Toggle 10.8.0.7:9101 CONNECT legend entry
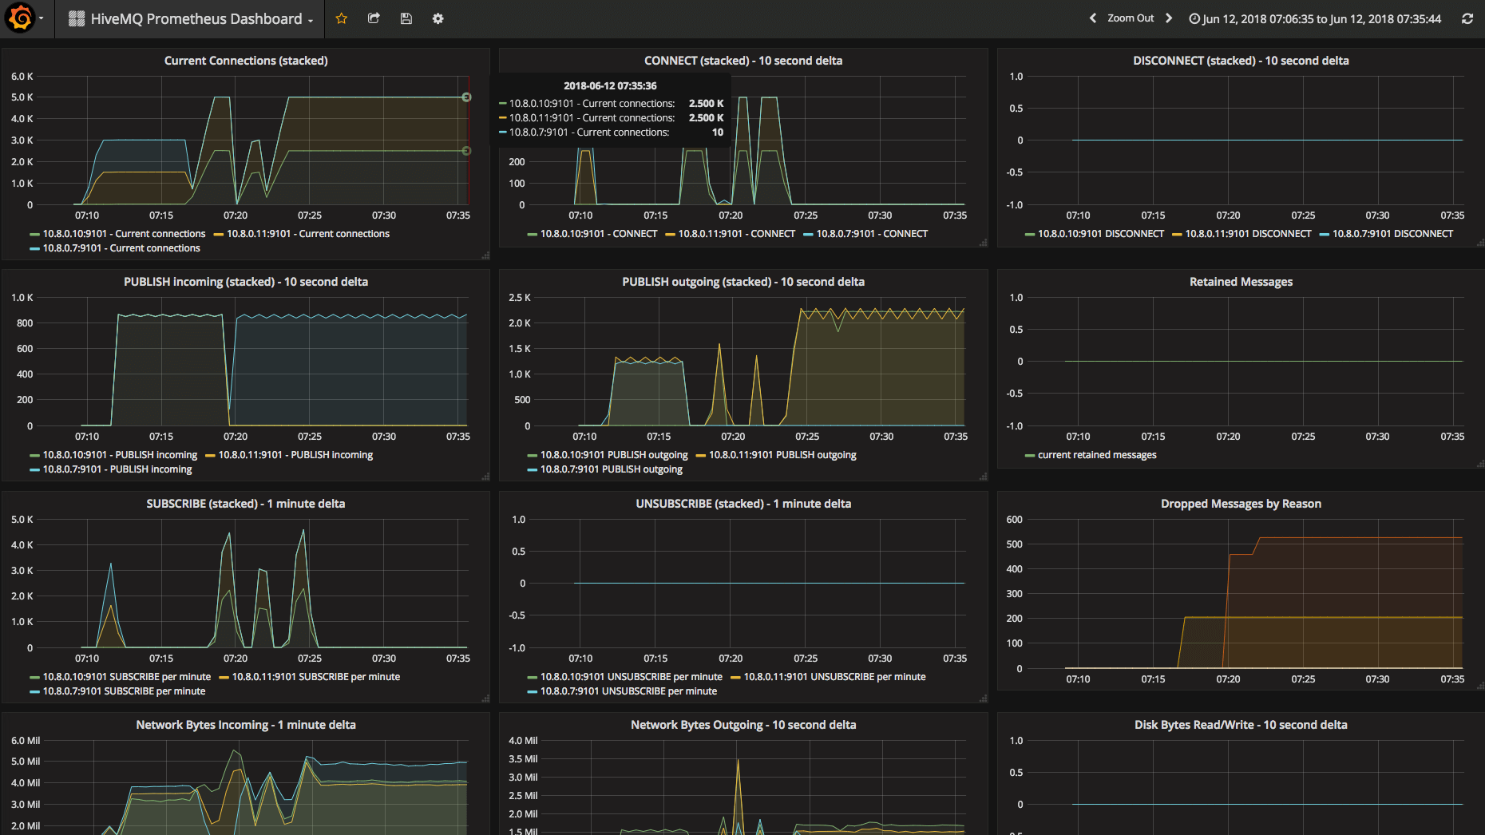Screen dimensions: 1485x835 [x=872, y=234]
